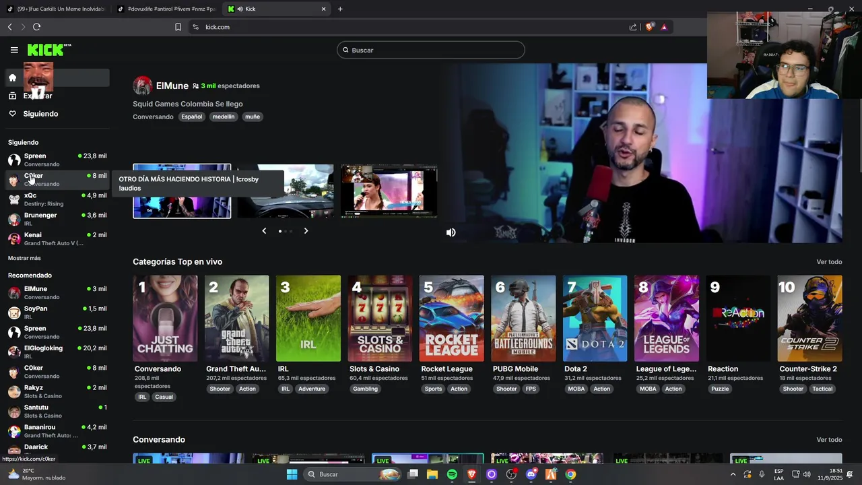Click the Español tag
Viewport: 862px width, 485px height.
[191, 117]
